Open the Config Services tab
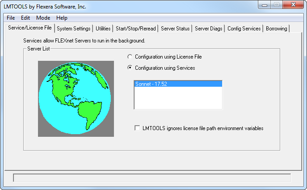307x190 pixels. [x=244, y=29]
